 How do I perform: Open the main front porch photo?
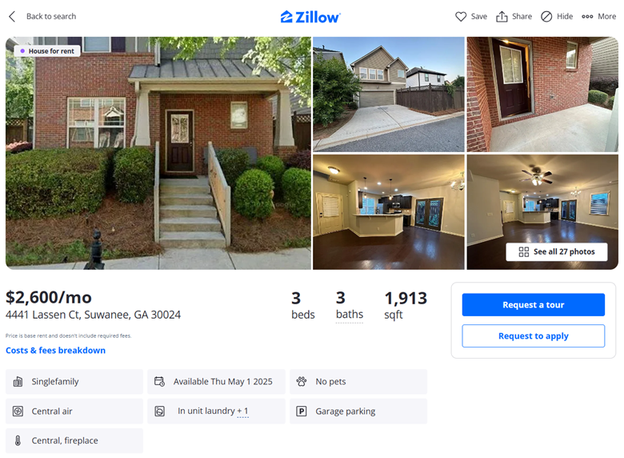[158, 153]
